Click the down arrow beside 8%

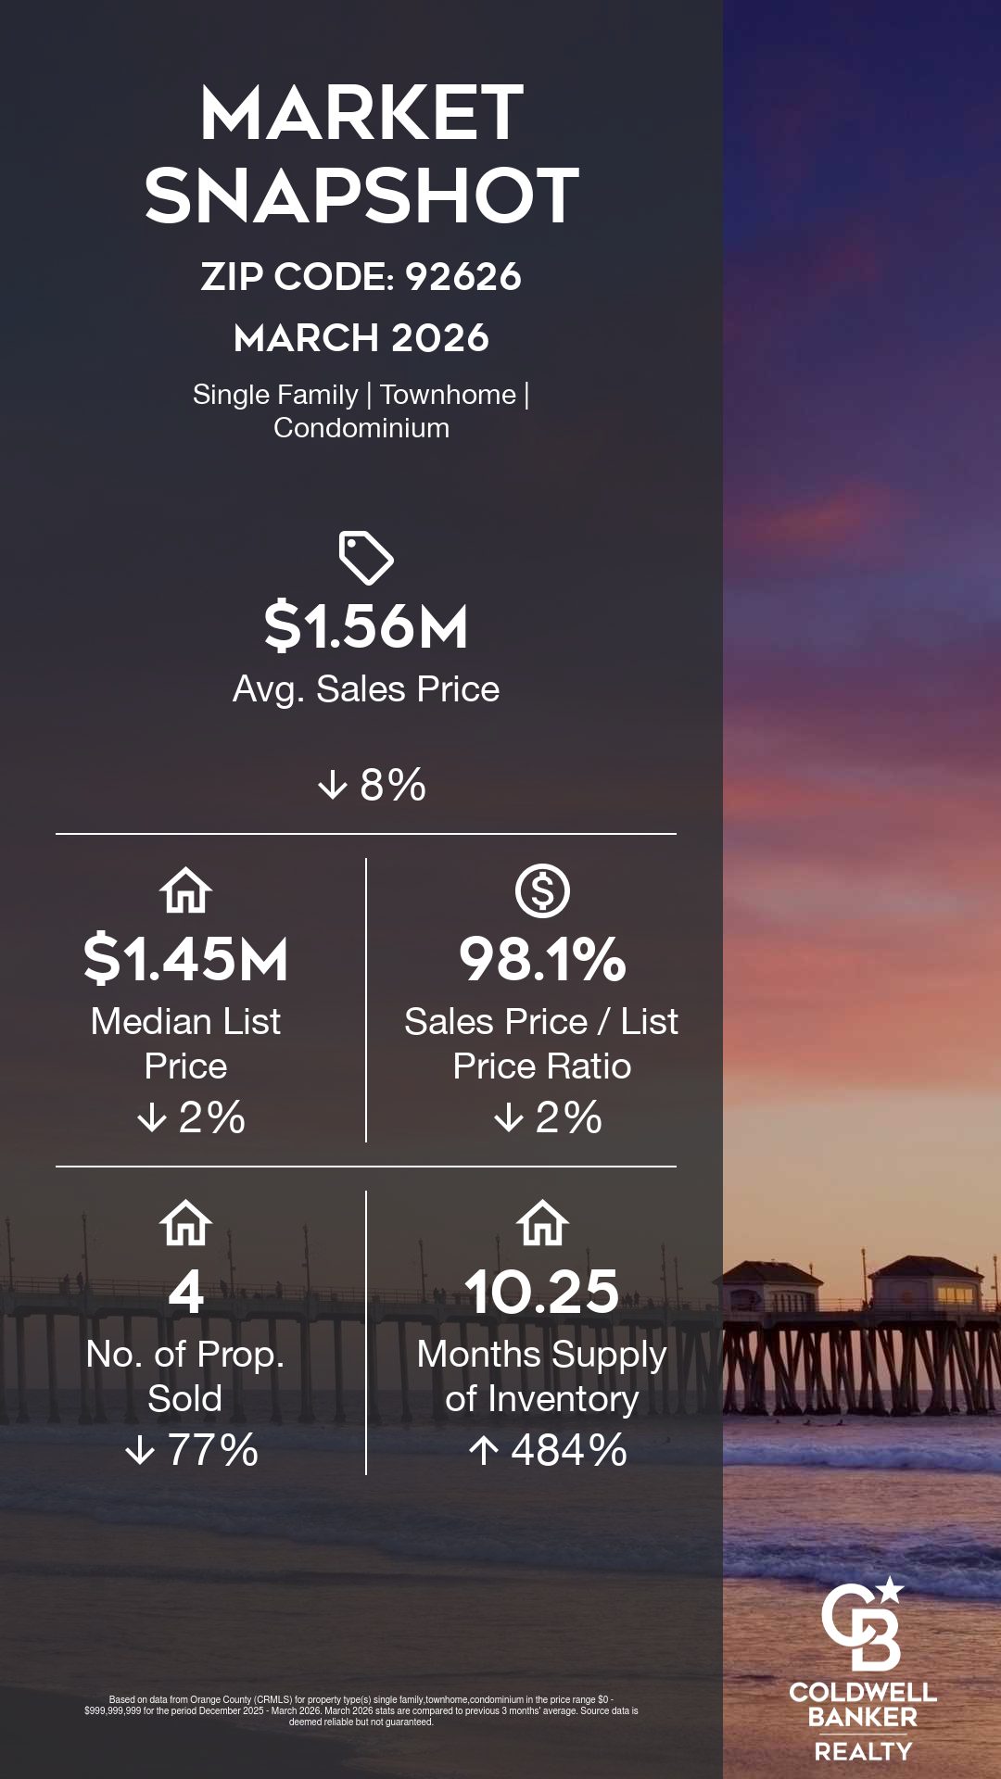(332, 786)
